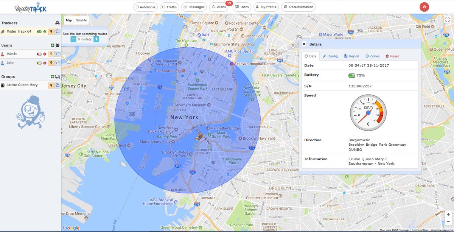Screen dimensions: 454x232
Task: Click the devices icon in Groups header
Action: point(58,76)
